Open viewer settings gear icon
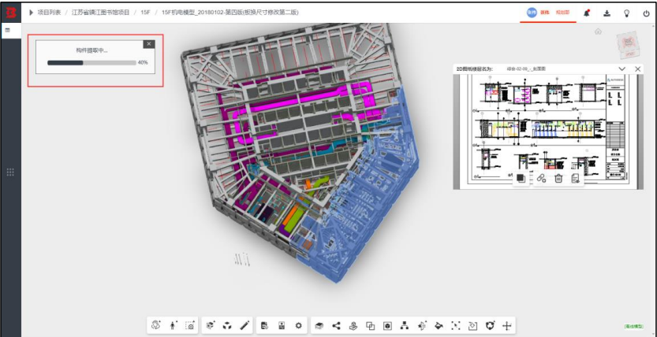The height and width of the screenshot is (337, 657). point(298,325)
